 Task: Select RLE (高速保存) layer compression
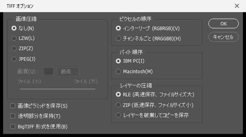point(118,94)
